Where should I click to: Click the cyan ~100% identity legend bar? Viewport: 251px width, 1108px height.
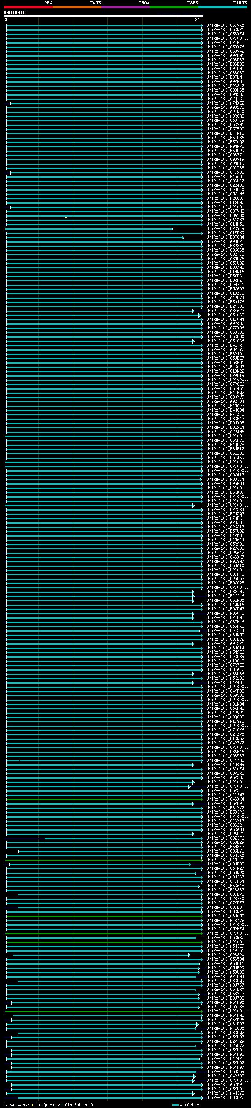pyautogui.click(x=223, y=7)
